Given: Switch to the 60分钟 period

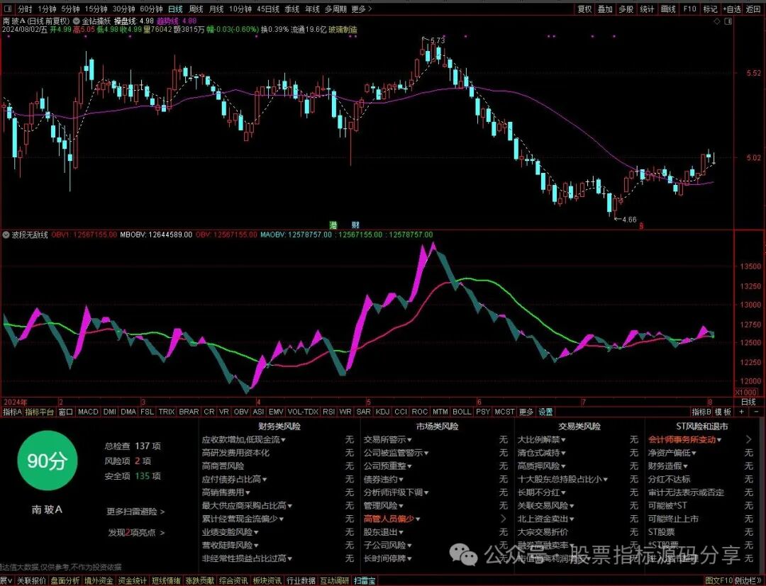Looking at the screenshot, I should click(x=152, y=9).
